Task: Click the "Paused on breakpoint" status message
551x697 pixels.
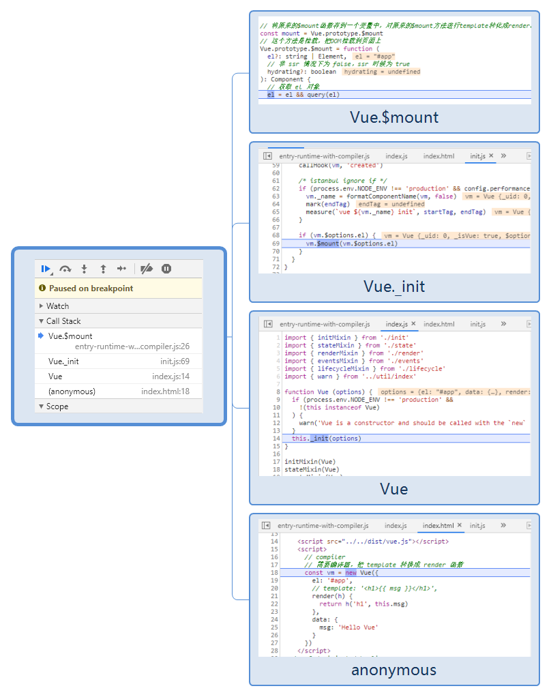Action: pos(91,288)
